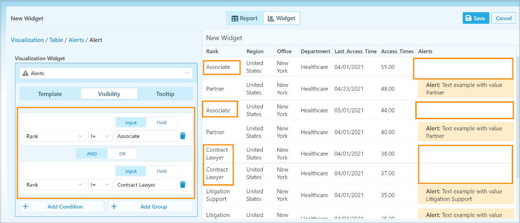This screenshot has width=520, height=223.
Task: Click the Last_Access_Time column header
Action: (356, 51)
